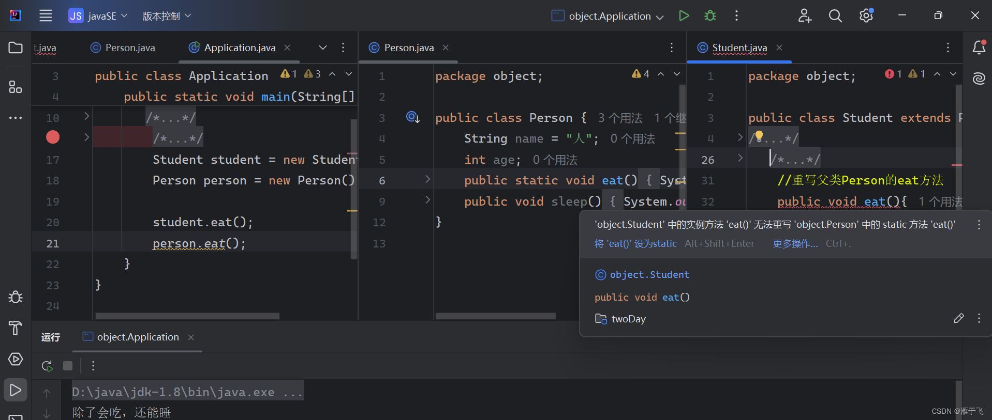Screen dimensions: 992x420
Task: Select the Student.java tab
Action: (733, 48)
